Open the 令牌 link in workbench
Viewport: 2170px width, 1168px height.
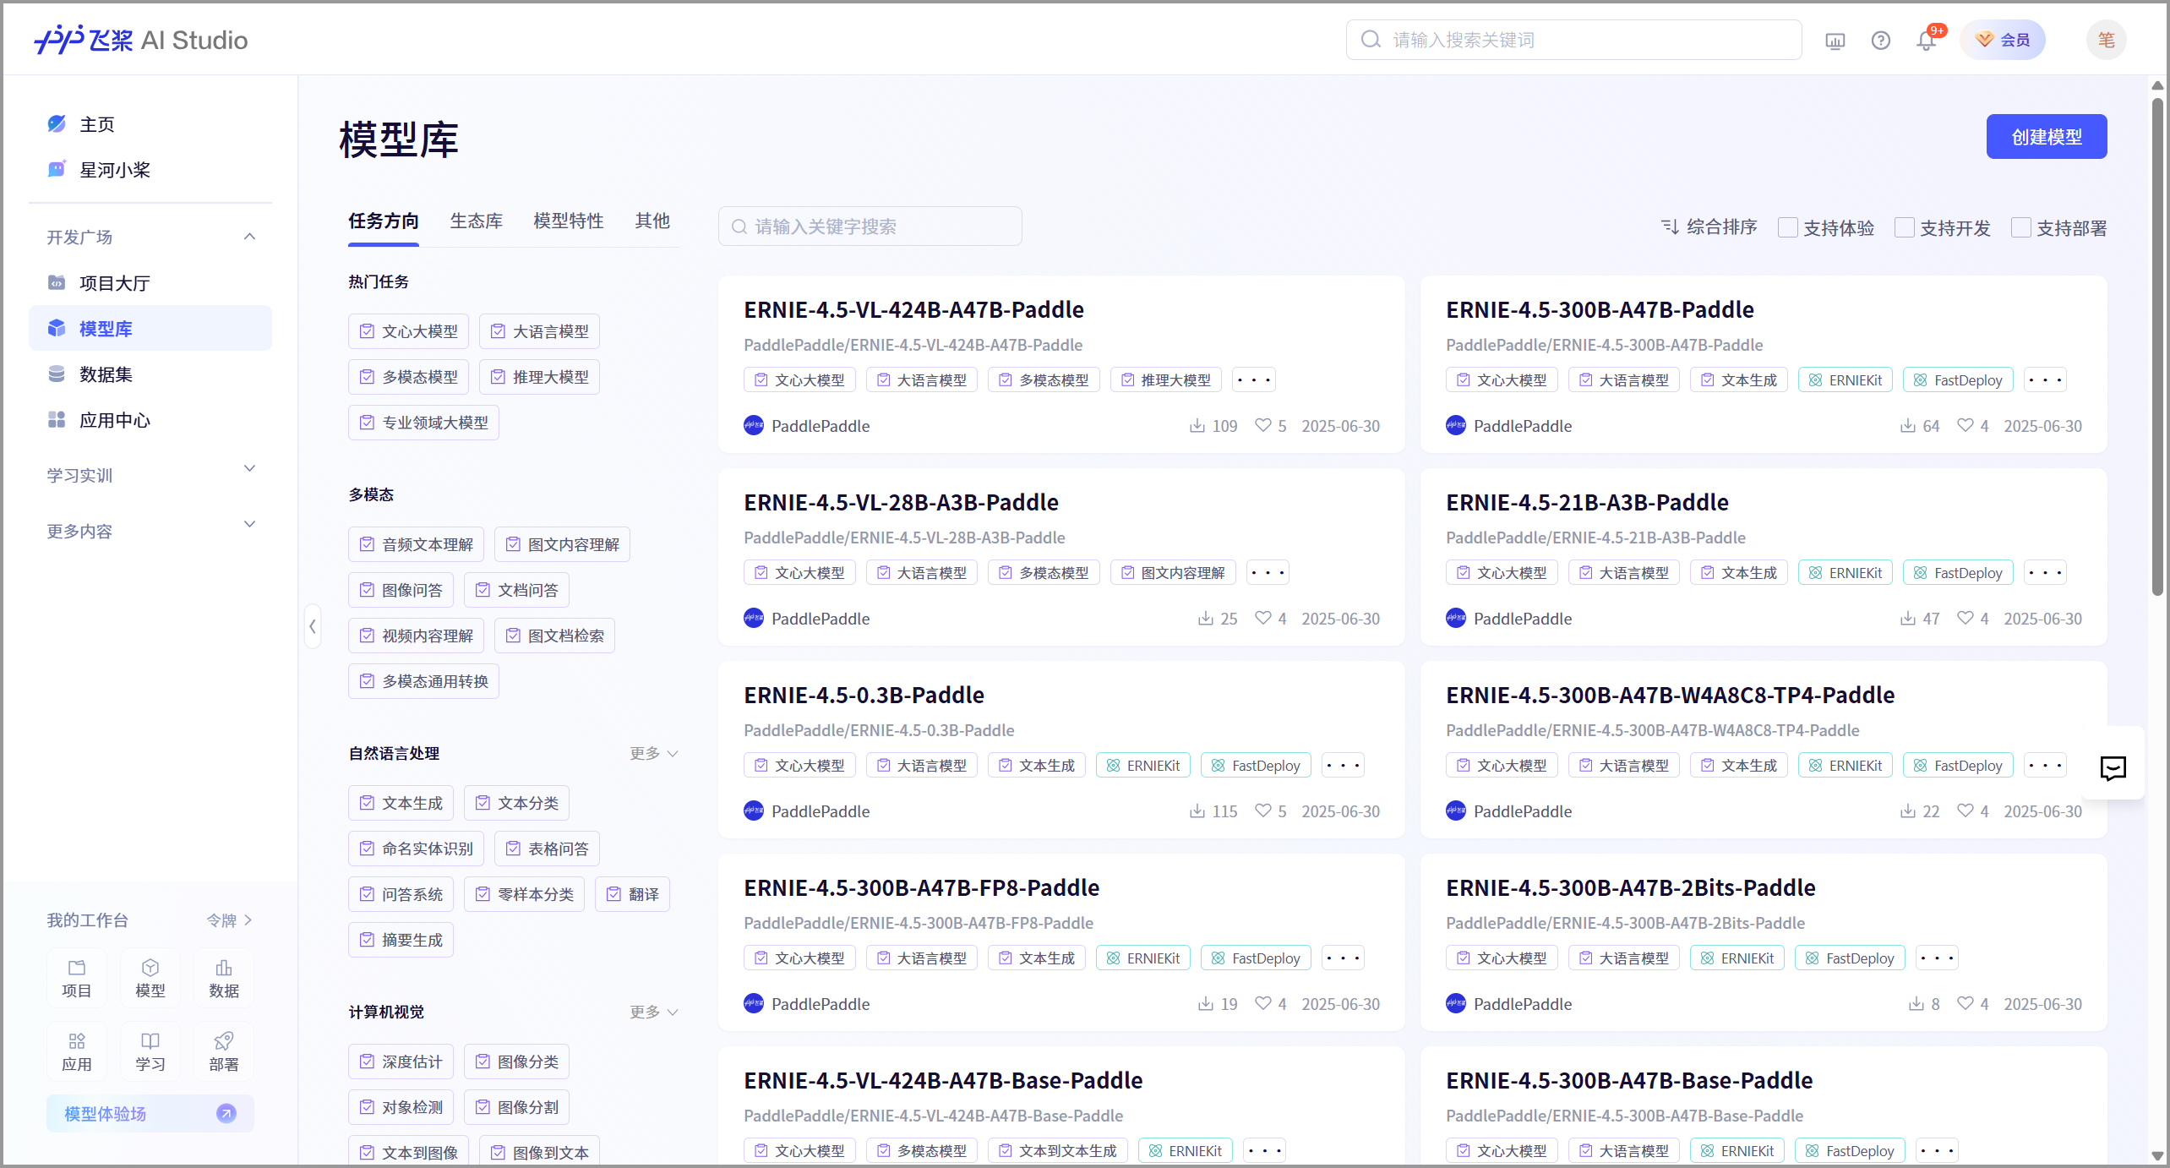pyautogui.click(x=229, y=920)
